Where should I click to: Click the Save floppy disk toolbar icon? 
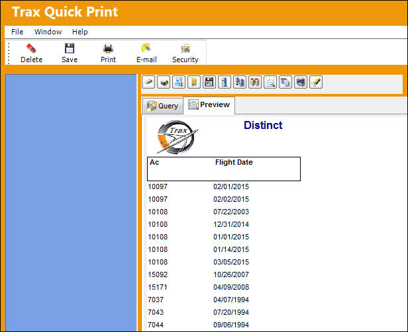(70, 48)
